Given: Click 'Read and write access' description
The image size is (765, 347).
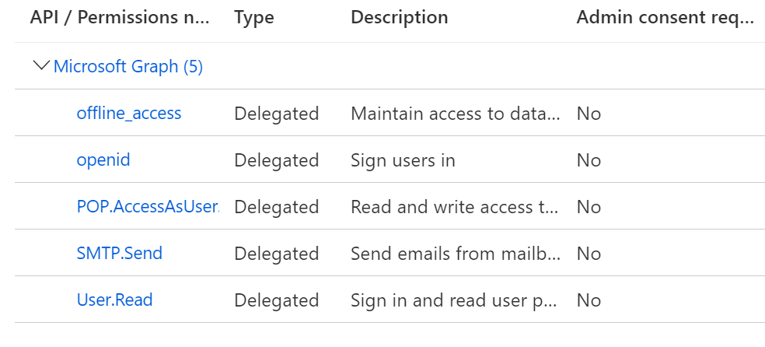Looking at the screenshot, I should click(x=456, y=207).
